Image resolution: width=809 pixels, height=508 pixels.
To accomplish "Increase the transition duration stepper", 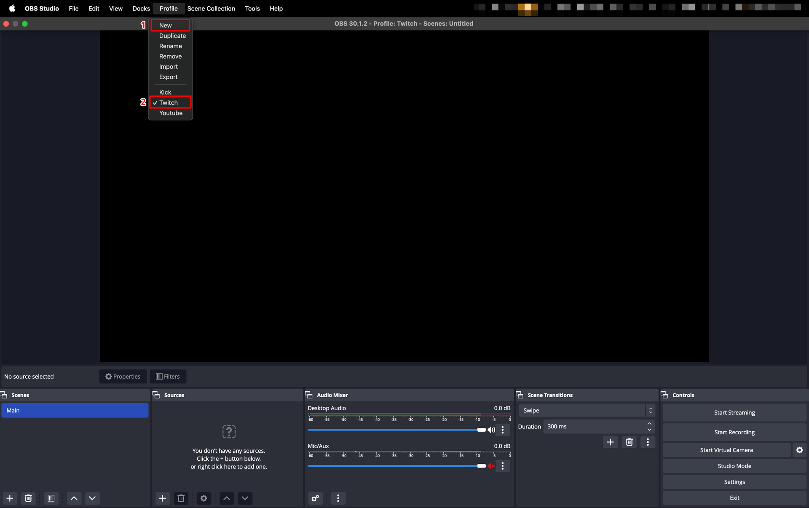I will 649,424.
